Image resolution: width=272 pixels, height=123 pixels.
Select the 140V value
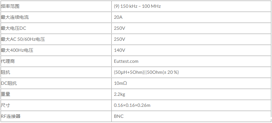point(119,50)
